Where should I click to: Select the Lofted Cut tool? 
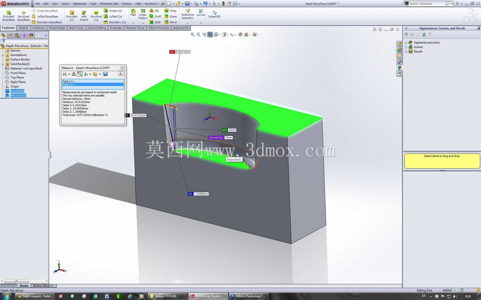tap(113, 16)
